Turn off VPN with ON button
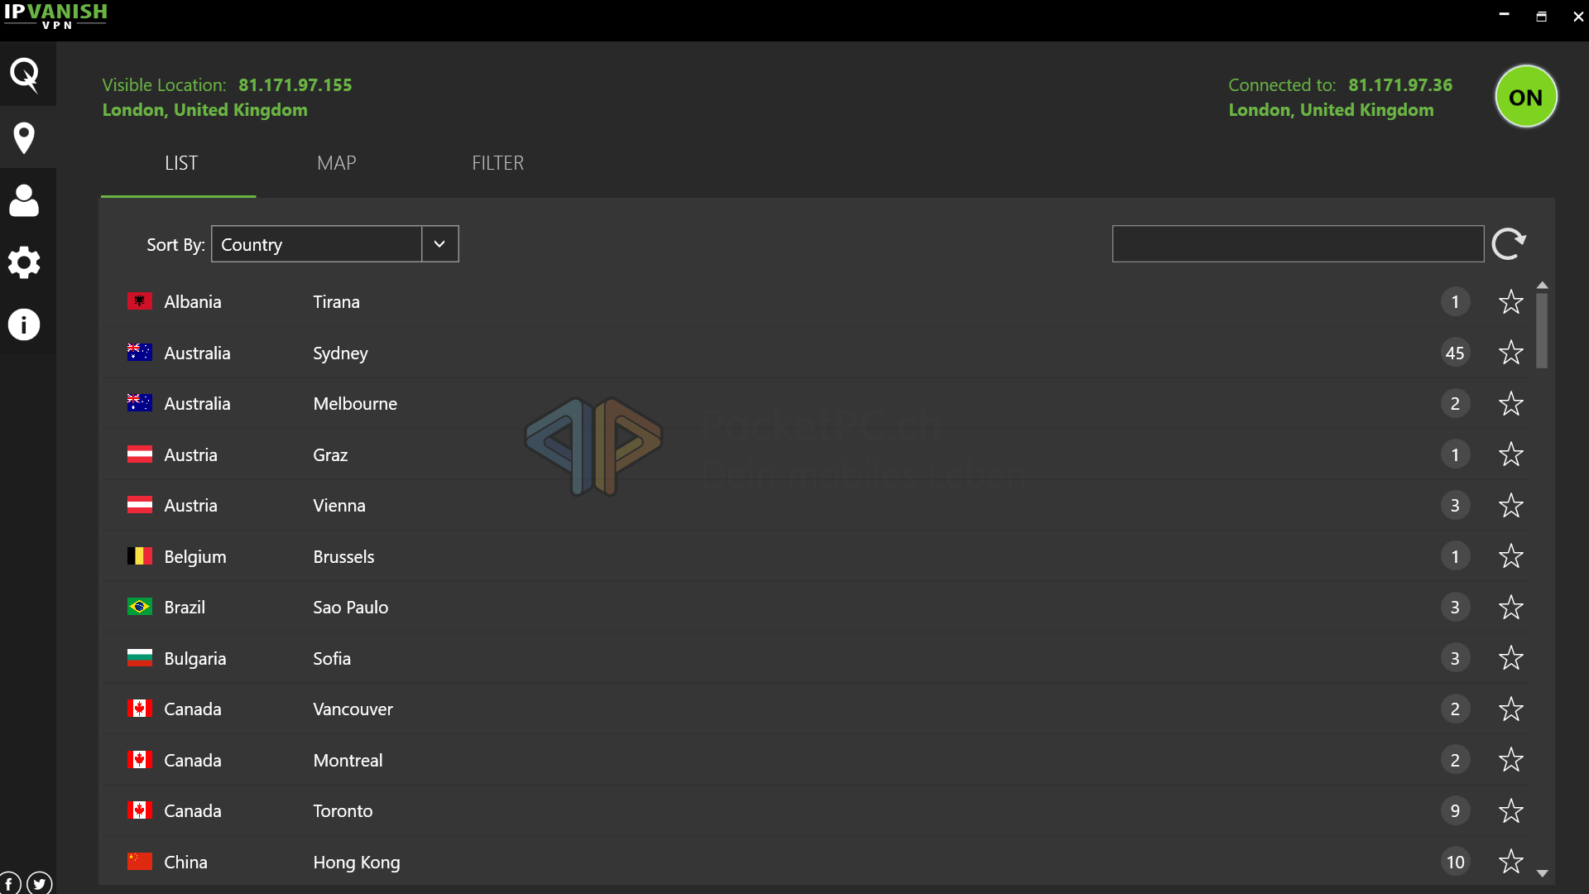1589x894 pixels. click(x=1525, y=97)
